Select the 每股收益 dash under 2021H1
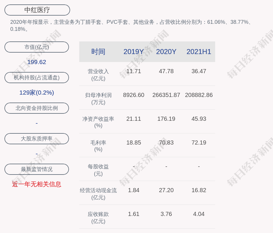Screen dimensions: 273x233 (x=199, y=167)
